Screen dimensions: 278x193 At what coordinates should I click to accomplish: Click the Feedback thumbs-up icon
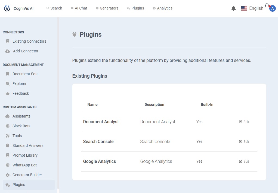(x=8, y=93)
